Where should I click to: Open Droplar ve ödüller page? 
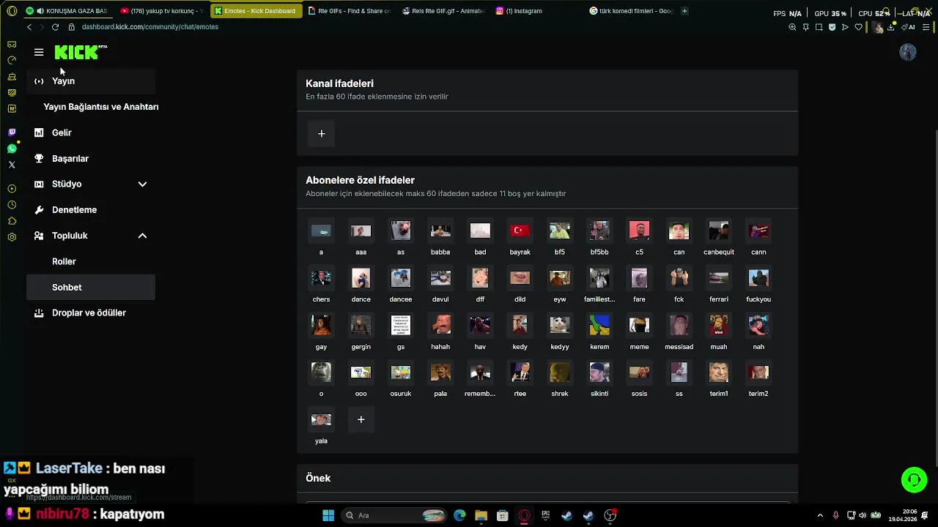(x=90, y=313)
